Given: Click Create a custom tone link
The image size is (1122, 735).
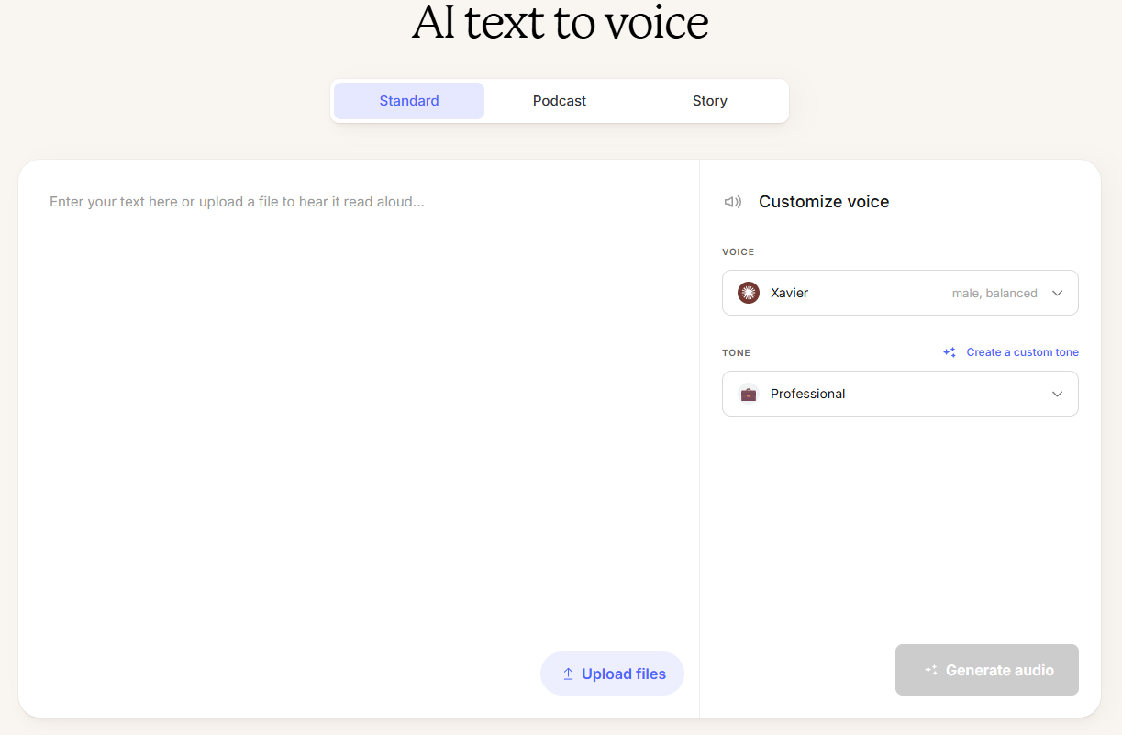Looking at the screenshot, I should point(1022,352).
